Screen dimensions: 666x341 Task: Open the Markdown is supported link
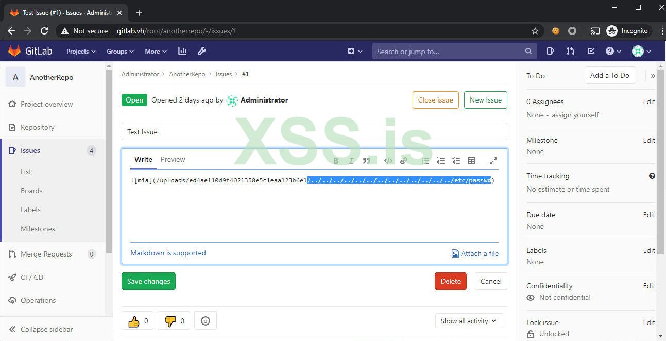(168, 253)
